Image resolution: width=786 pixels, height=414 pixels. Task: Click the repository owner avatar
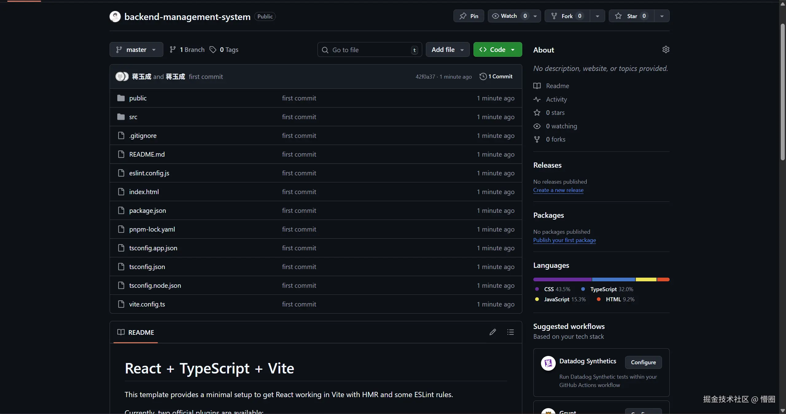(115, 16)
